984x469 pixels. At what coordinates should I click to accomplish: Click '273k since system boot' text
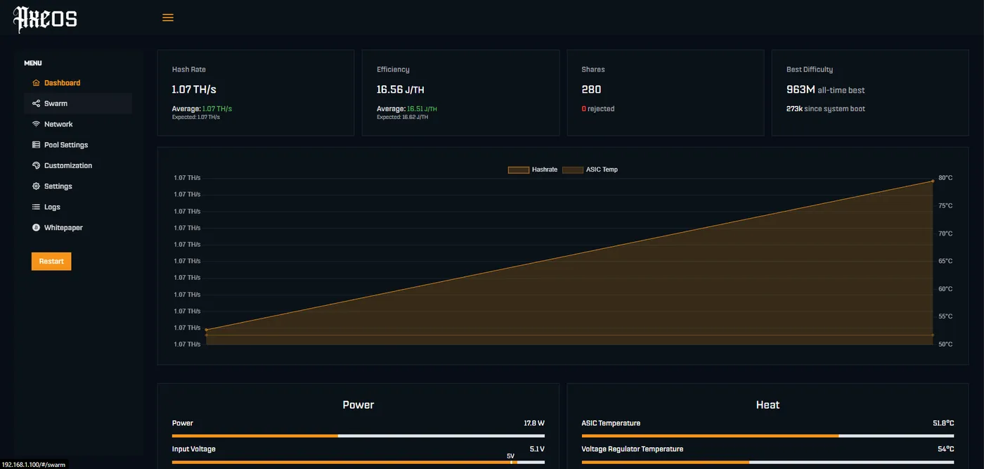point(826,109)
